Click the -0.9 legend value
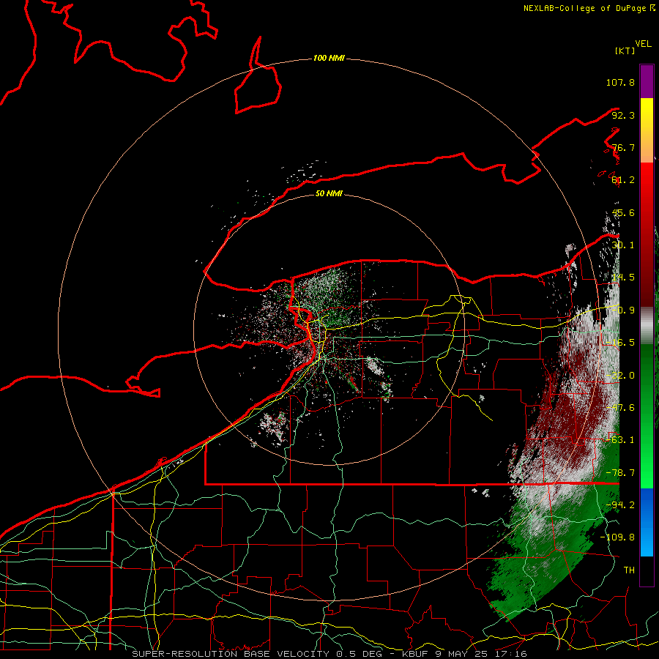659x659 pixels. (x=623, y=310)
